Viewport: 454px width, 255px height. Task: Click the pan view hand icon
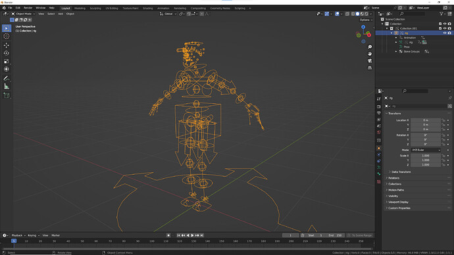click(370, 54)
